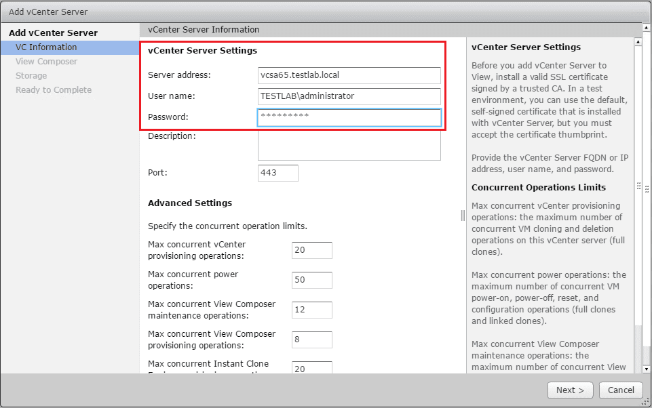Select VC Information step in sidebar
Screen dimensions: 652x408
tap(46, 47)
